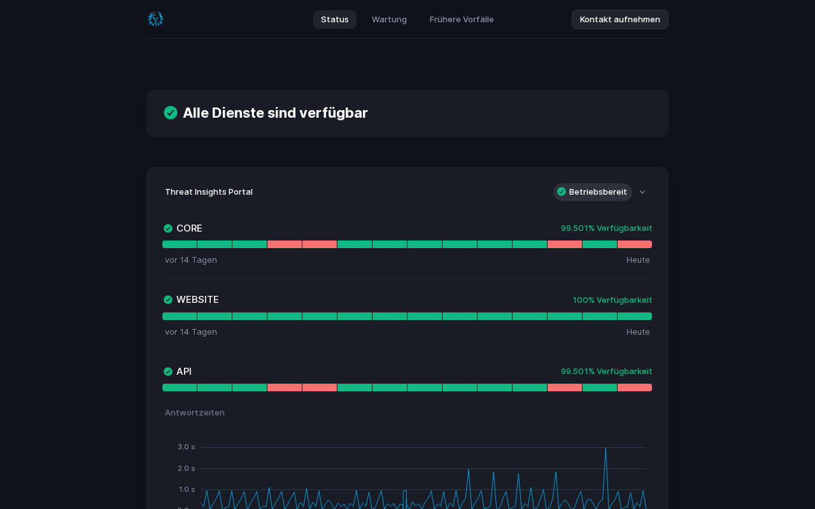Screen dimensions: 815x509
Task: Click the Threat Insights Portal group title
Action: [x=209, y=192]
